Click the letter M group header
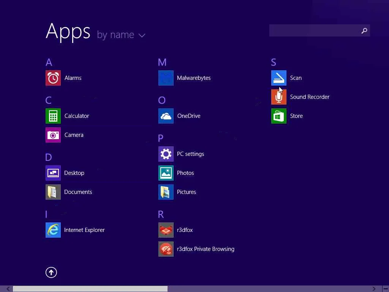Viewport: 389px width, 292px height. pyautogui.click(x=162, y=62)
